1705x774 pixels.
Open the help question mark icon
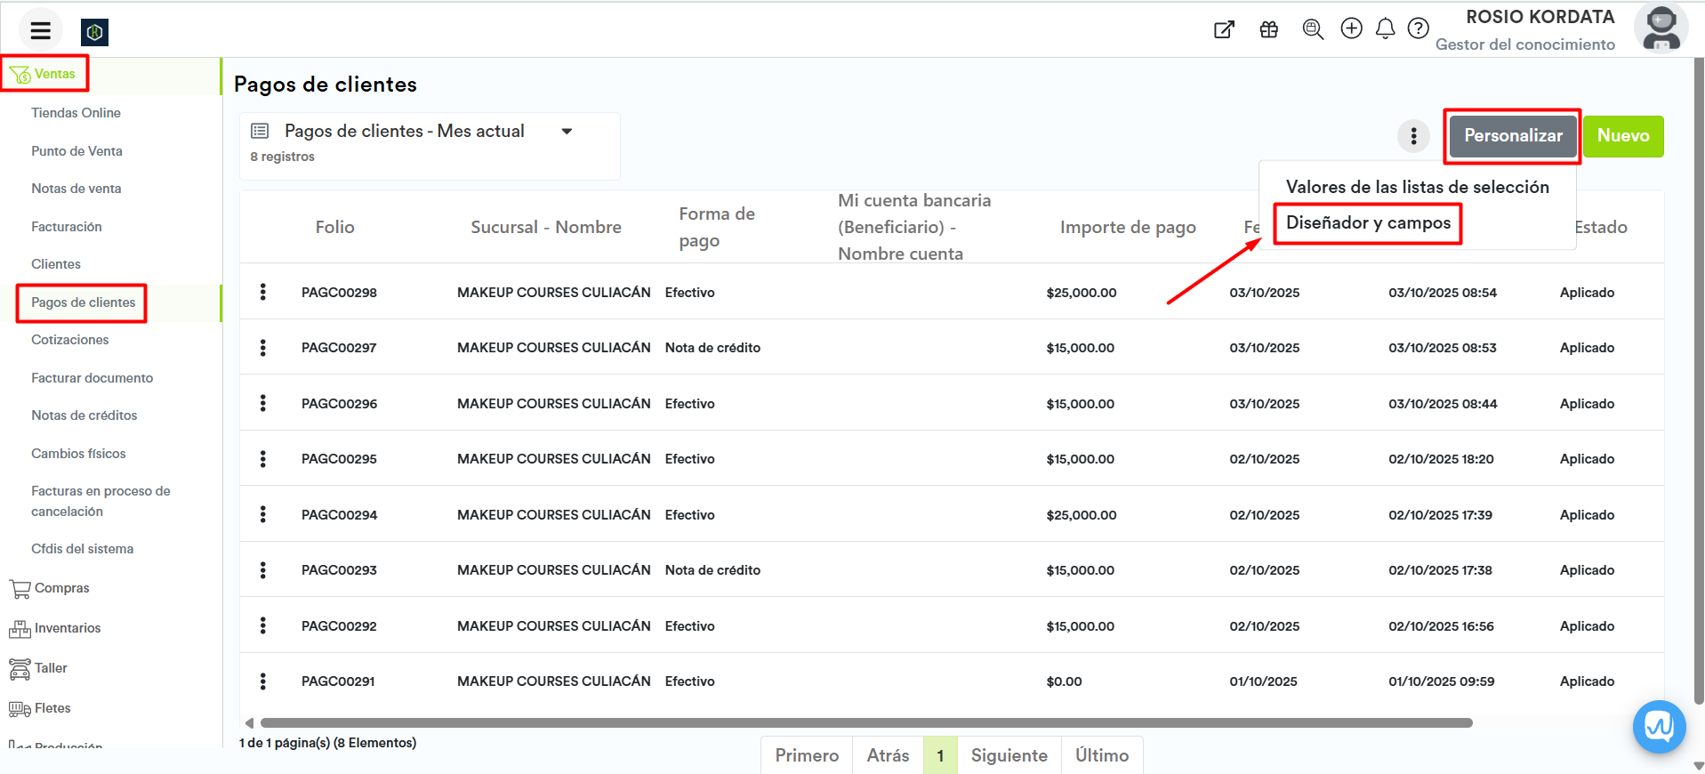1418,28
